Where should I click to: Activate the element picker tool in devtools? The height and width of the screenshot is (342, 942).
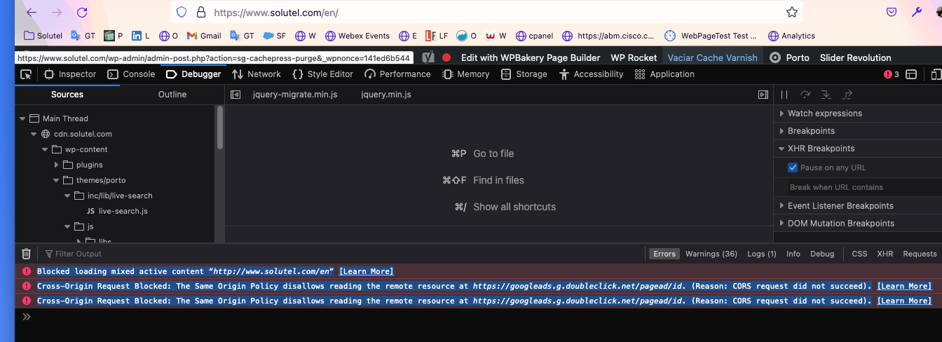point(26,74)
